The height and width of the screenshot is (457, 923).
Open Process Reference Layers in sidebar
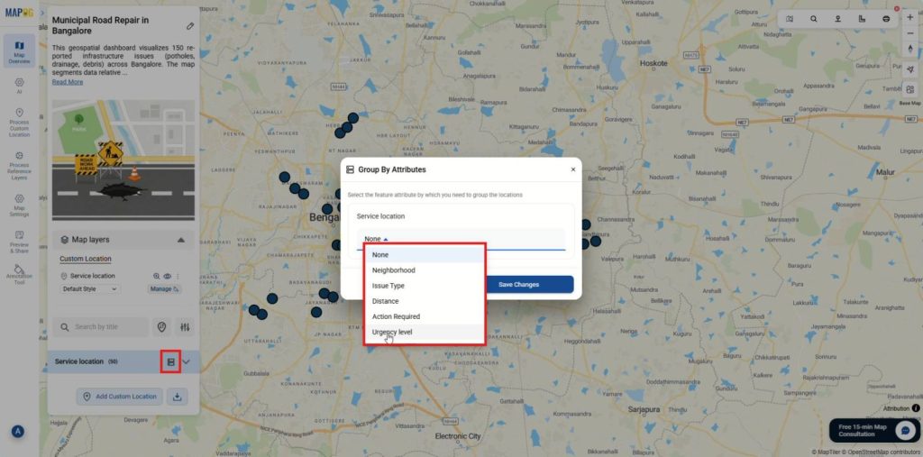coord(19,166)
